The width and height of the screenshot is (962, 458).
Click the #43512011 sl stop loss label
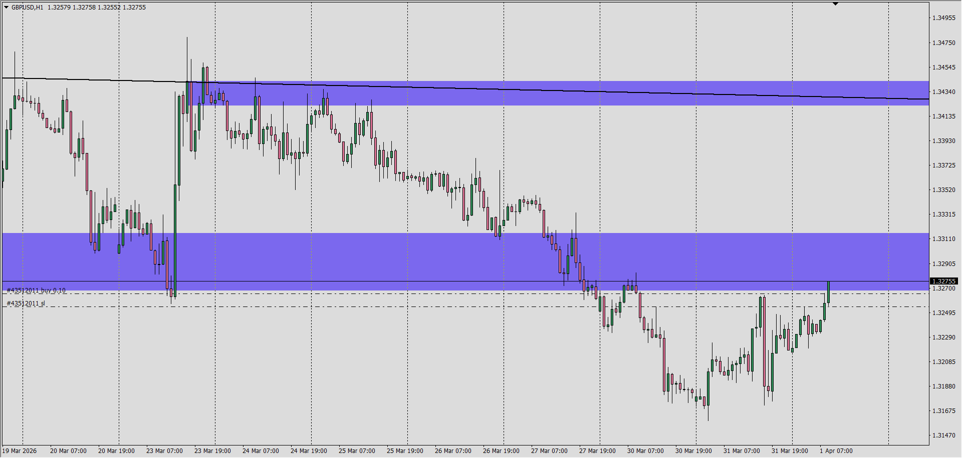point(26,303)
